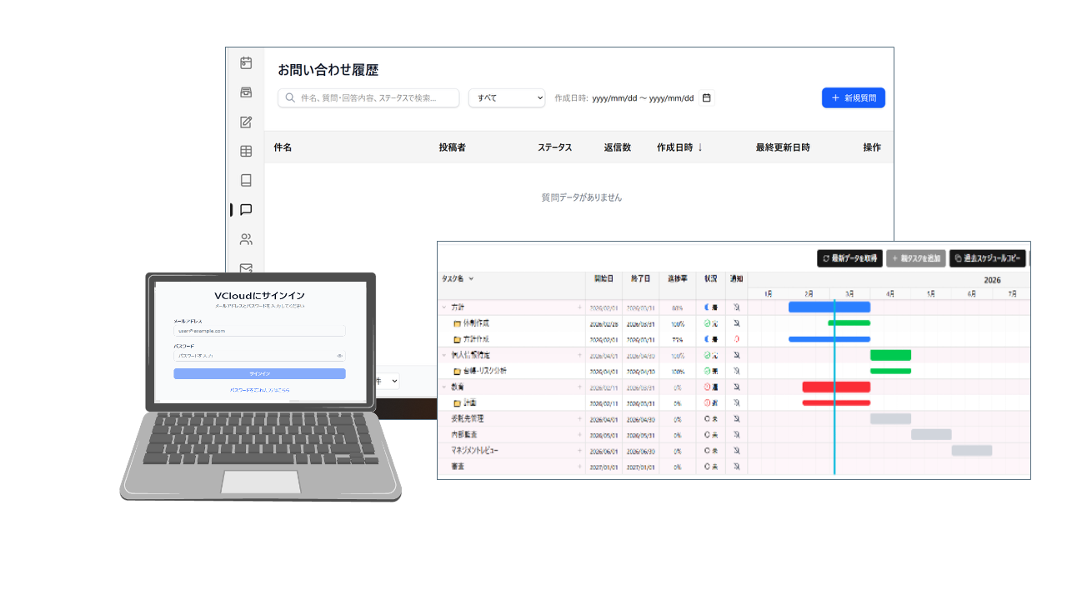Viewport: 1067px width, 600px height.
Task: Select the document icon in the sidebar
Action: 245,180
